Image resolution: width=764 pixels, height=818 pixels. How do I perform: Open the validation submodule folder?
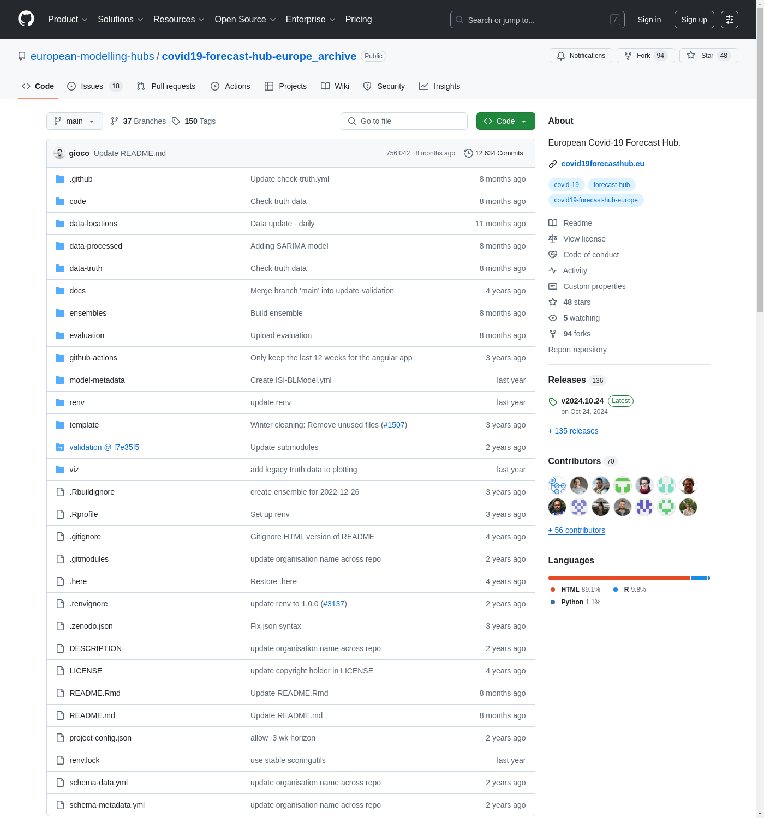click(x=104, y=447)
